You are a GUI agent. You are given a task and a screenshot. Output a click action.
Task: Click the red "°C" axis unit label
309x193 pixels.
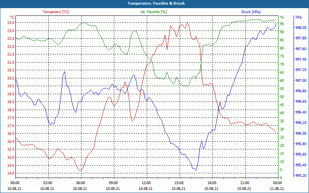coord(12,17)
